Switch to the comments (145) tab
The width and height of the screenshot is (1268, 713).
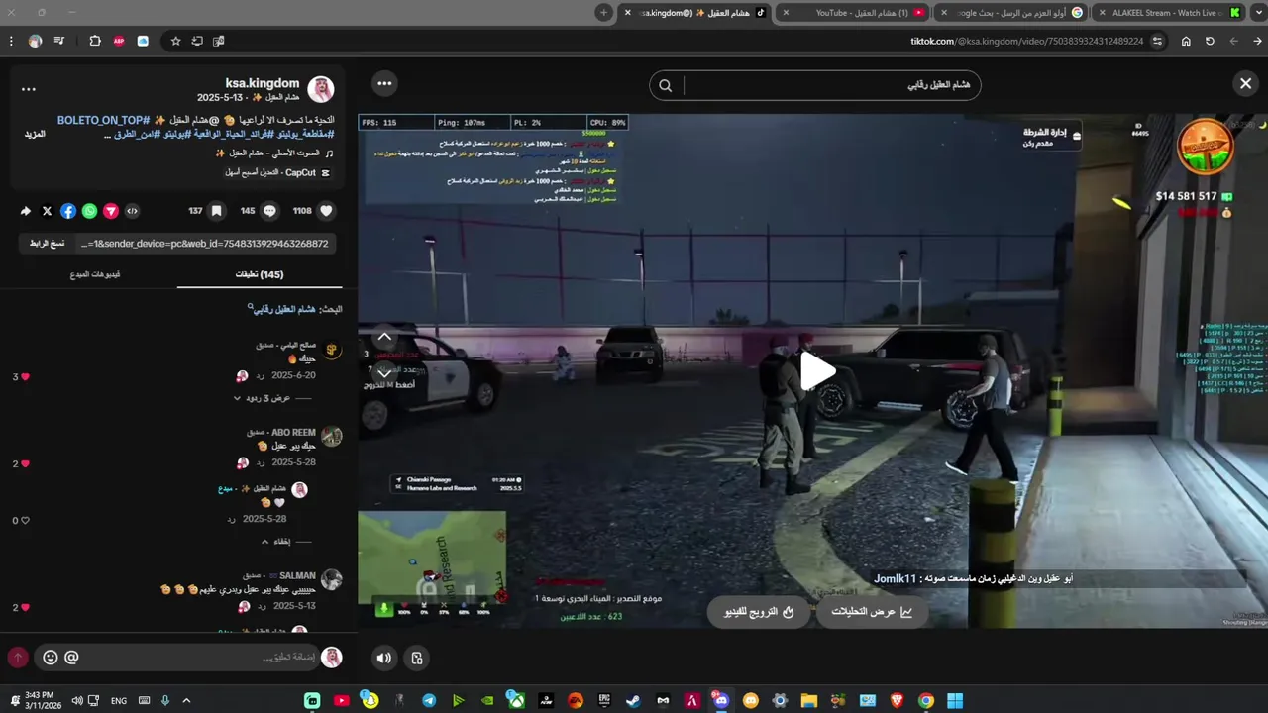click(x=260, y=274)
